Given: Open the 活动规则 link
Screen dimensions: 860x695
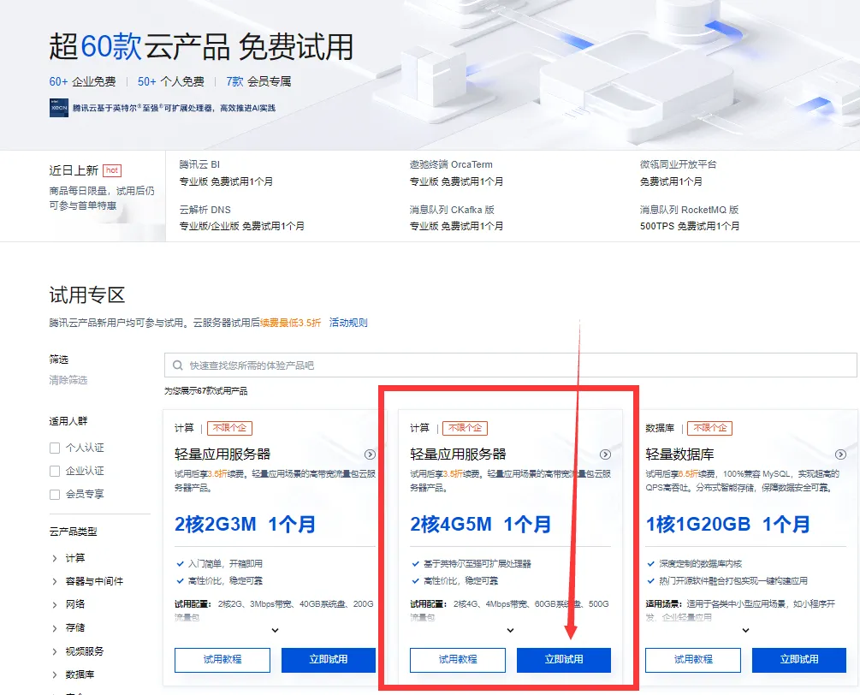Looking at the screenshot, I should tap(348, 323).
